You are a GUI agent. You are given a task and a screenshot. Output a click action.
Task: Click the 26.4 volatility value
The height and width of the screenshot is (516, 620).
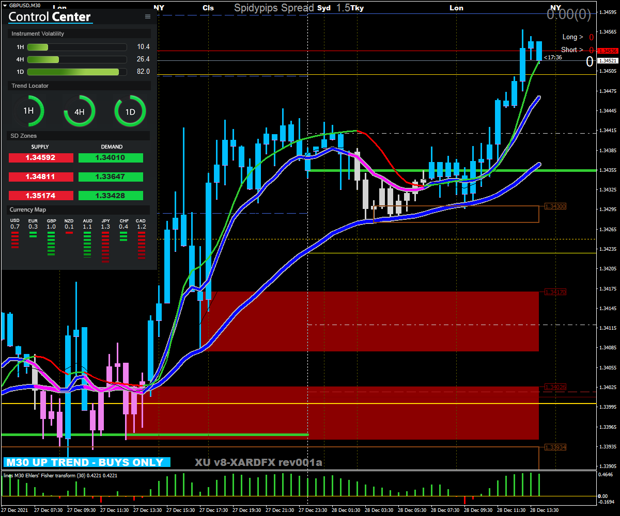143,59
